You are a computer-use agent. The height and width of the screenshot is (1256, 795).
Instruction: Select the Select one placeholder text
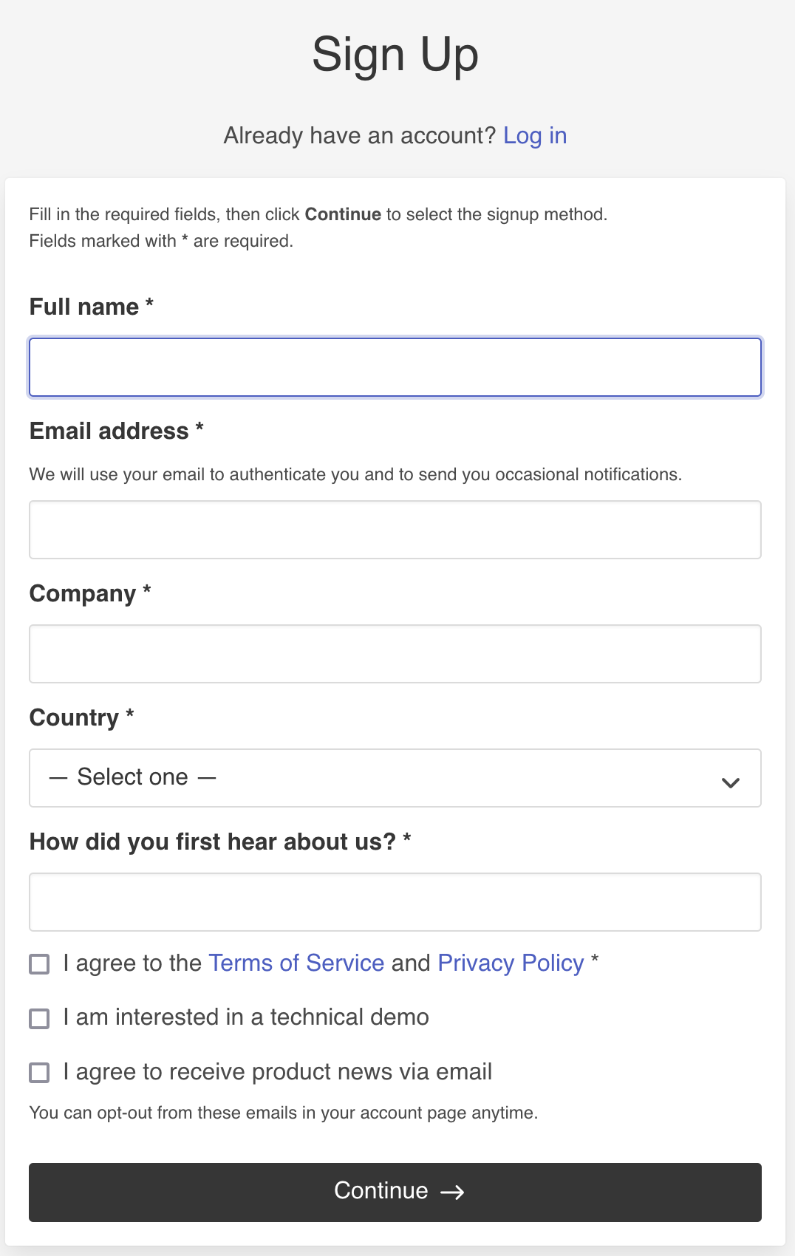[132, 777]
